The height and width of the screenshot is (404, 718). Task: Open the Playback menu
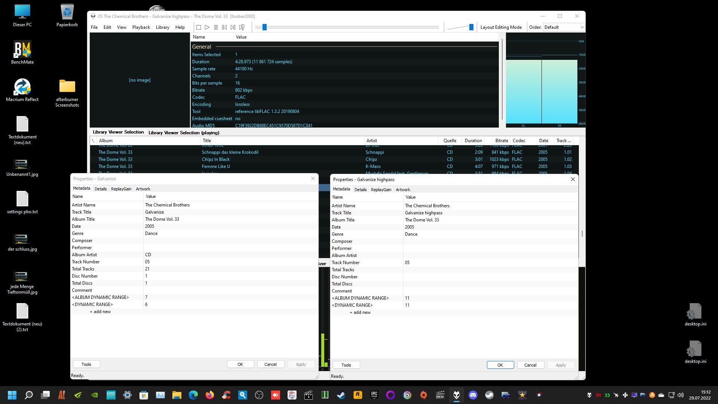[x=141, y=27]
